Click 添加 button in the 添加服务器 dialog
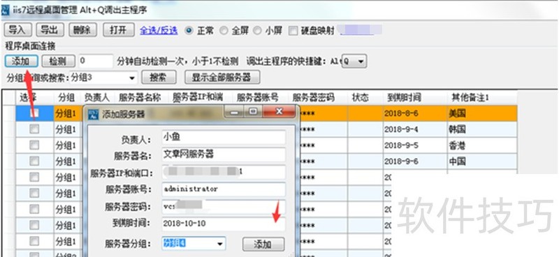The height and width of the screenshot is (257, 559). (263, 244)
